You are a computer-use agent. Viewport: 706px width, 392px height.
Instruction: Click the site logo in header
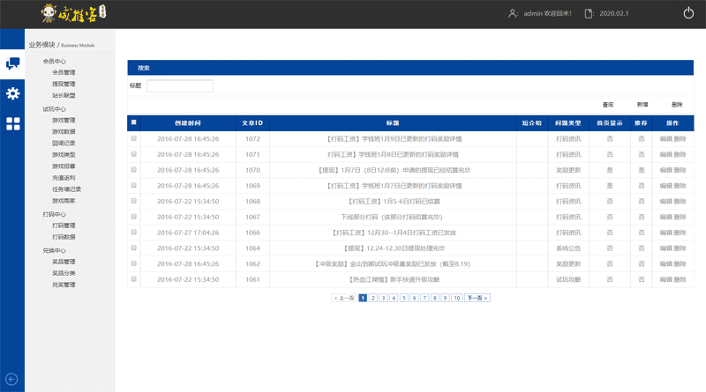tap(75, 13)
